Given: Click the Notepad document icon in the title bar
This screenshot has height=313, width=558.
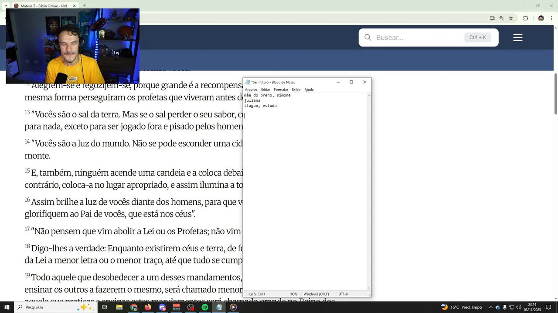Looking at the screenshot, I should click(x=248, y=82).
